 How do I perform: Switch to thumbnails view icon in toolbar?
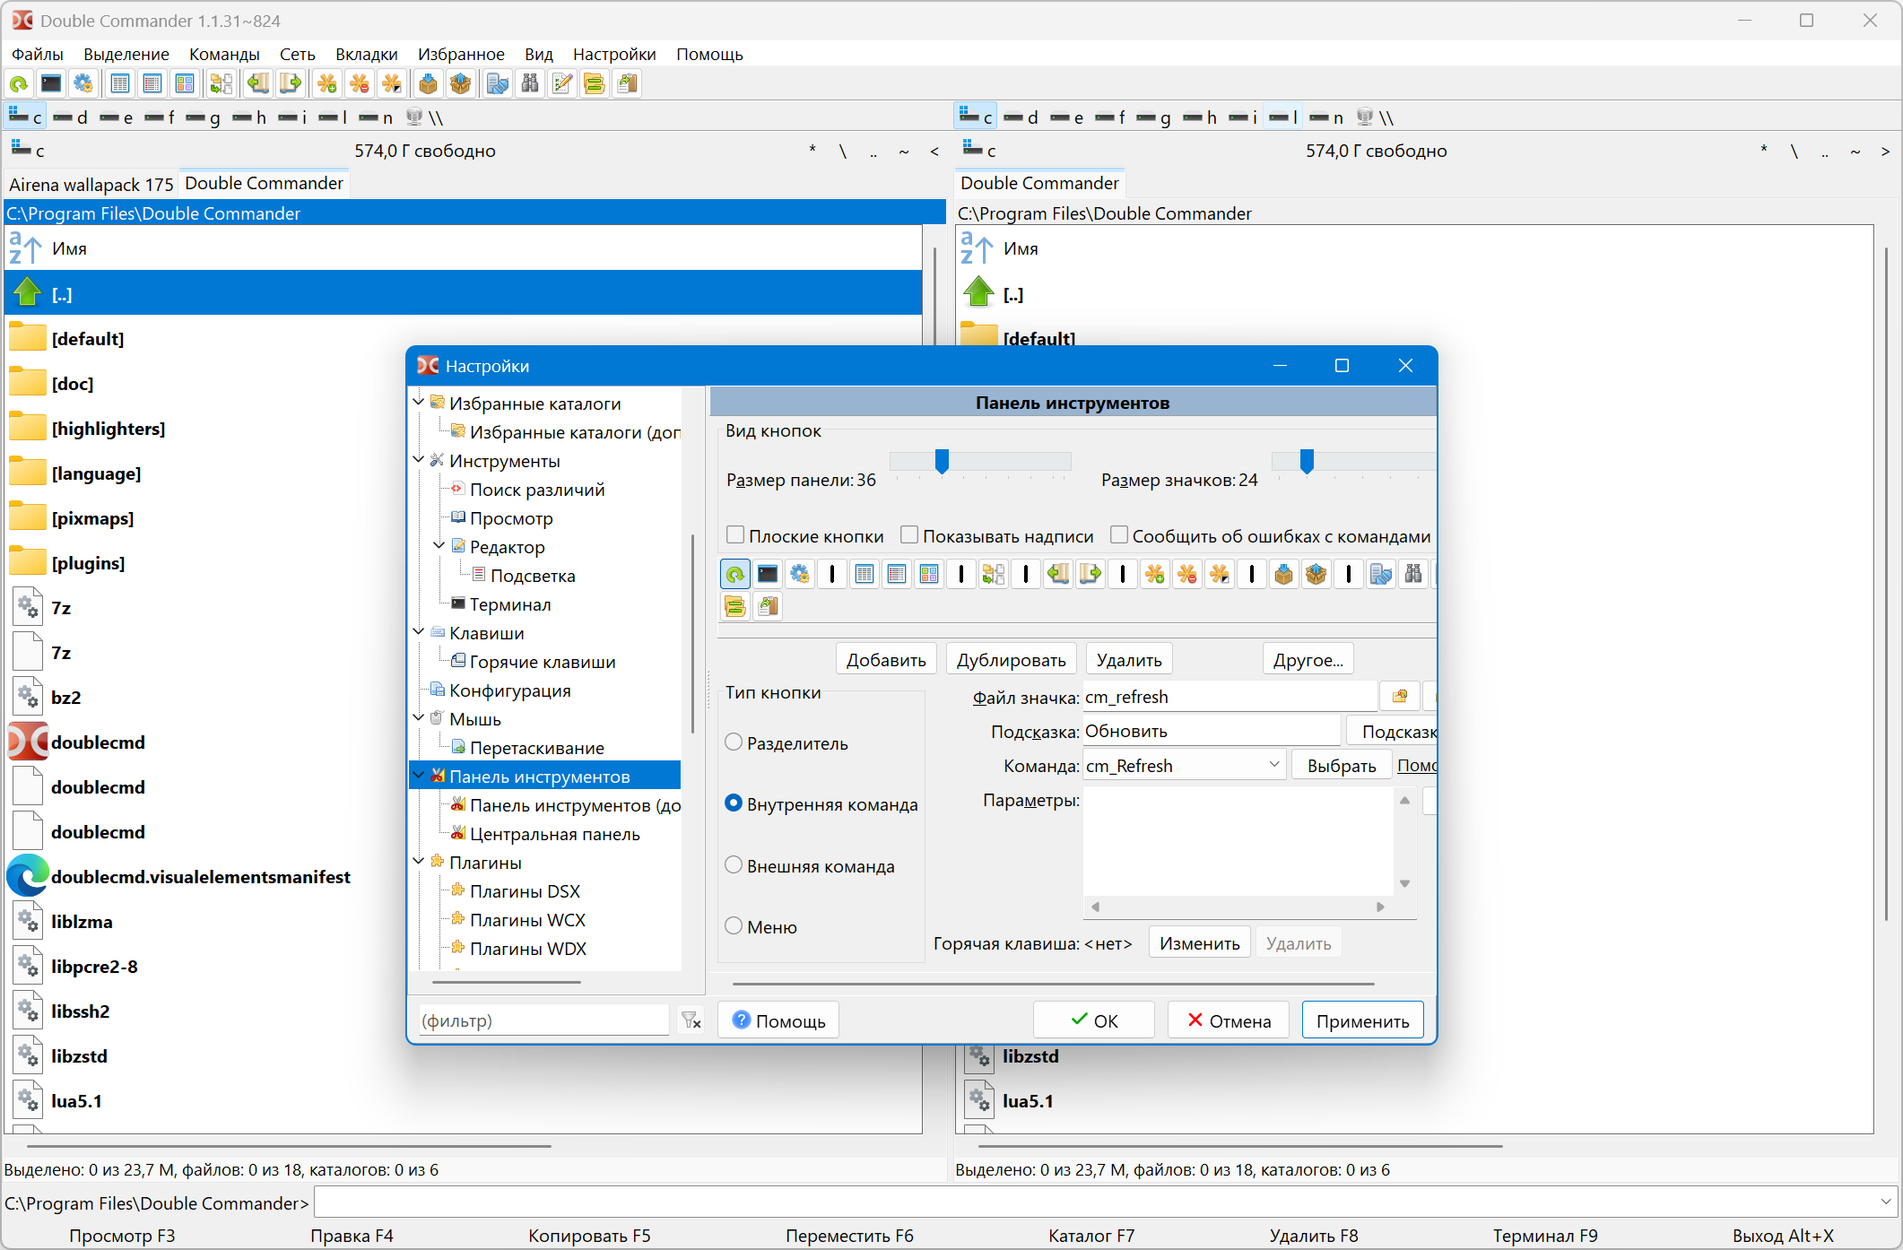coord(185,84)
